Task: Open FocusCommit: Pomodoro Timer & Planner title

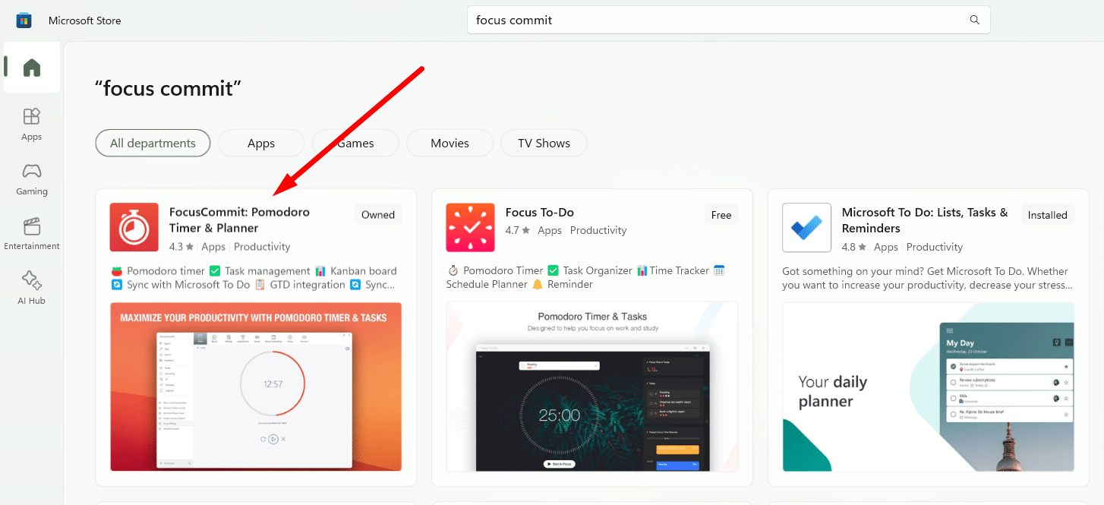Action: (x=239, y=220)
